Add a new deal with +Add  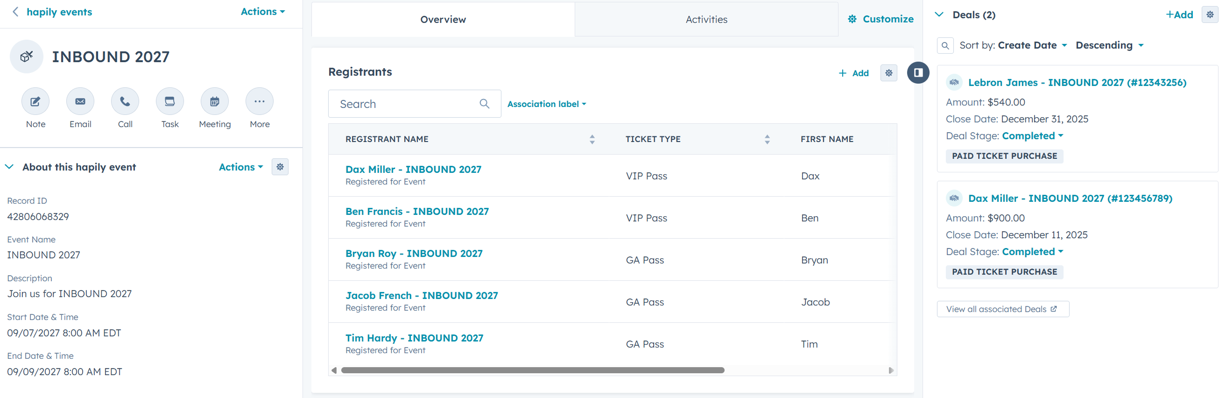(x=1179, y=15)
